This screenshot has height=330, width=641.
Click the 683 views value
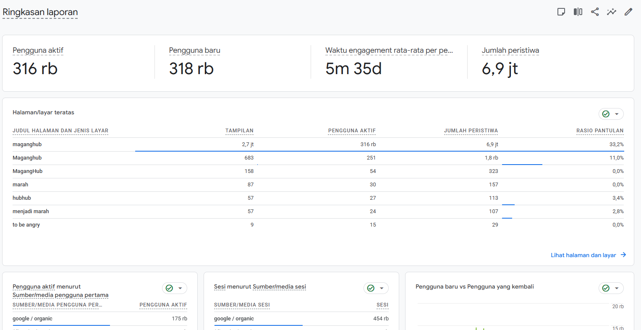pos(249,158)
